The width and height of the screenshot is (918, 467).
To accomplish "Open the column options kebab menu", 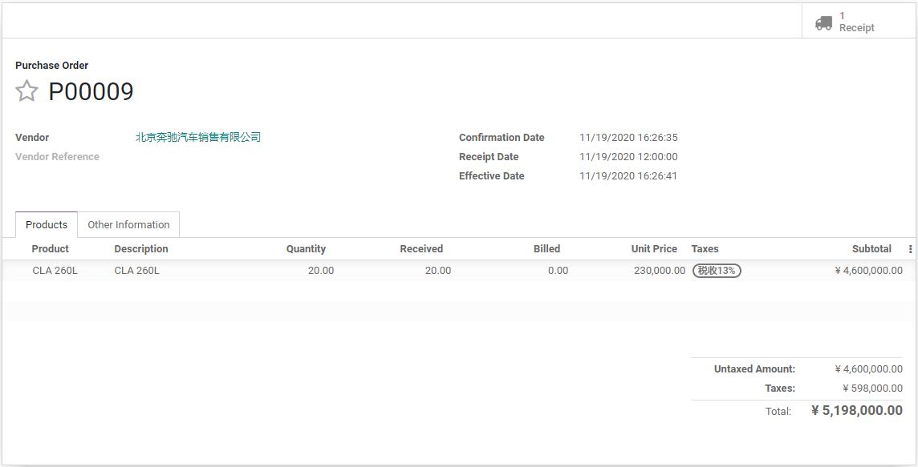I will click(x=910, y=249).
